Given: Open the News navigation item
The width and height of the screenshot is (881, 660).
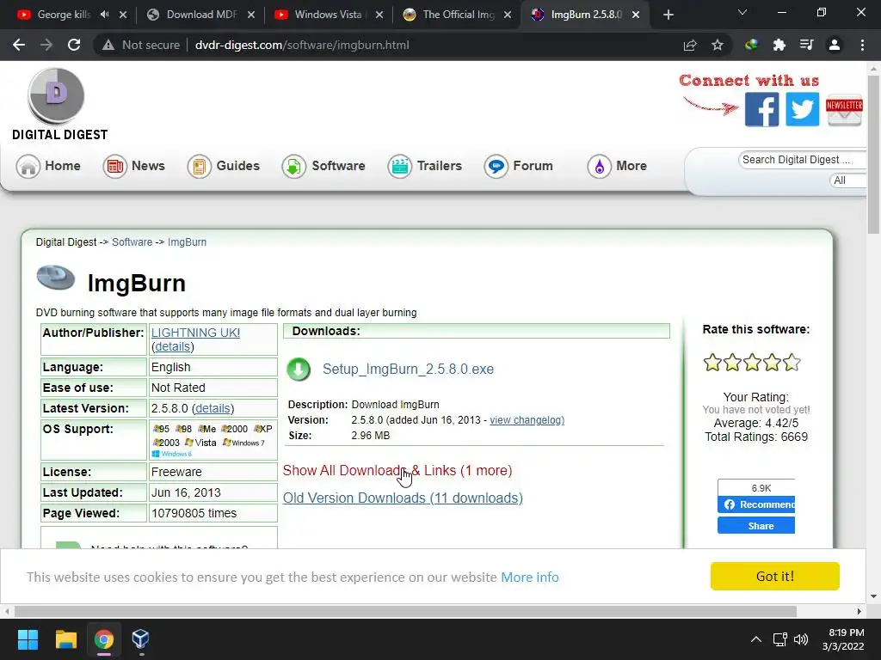Looking at the screenshot, I should coord(133,166).
